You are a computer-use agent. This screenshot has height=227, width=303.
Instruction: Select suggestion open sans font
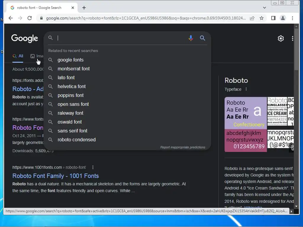[x=127, y=104]
